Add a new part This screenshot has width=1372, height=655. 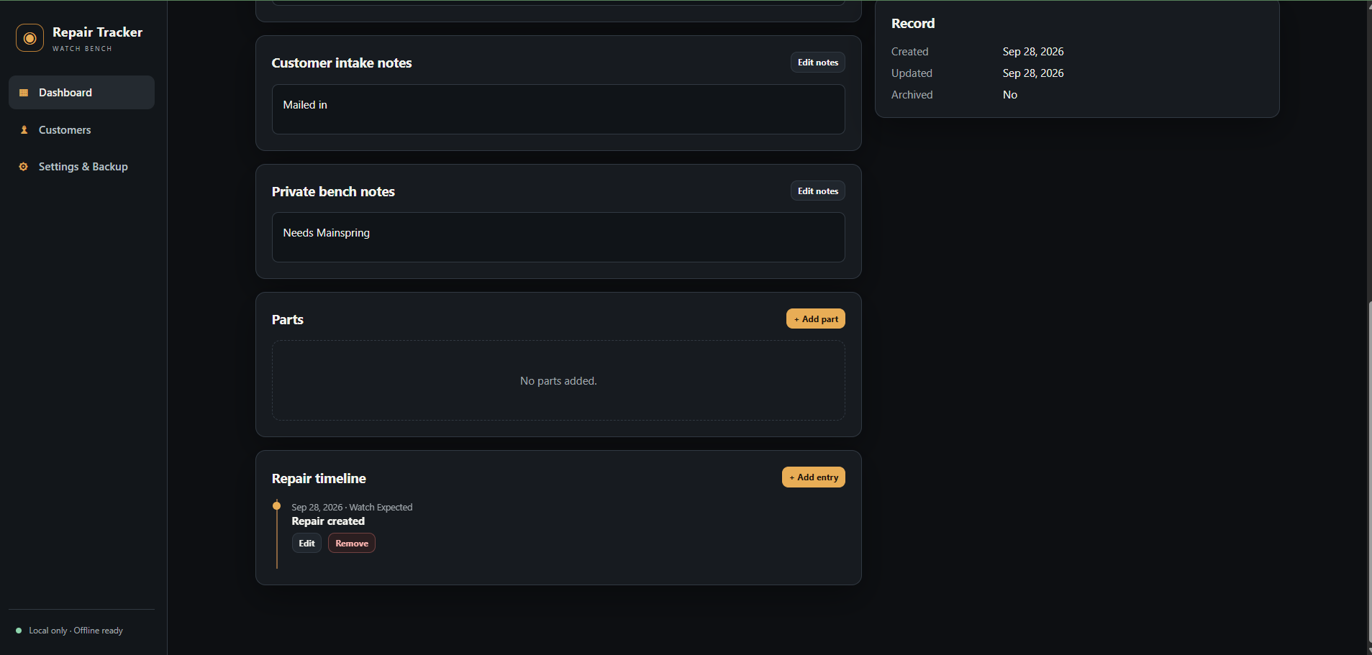(816, 319)
